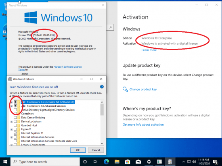Select the Guarded Host feature row
This screenshot has width=222, height=166.
point(29,125)
